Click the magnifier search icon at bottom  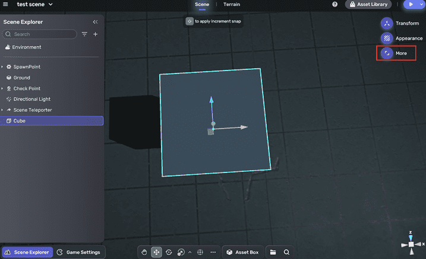click(x=286, y=252)
